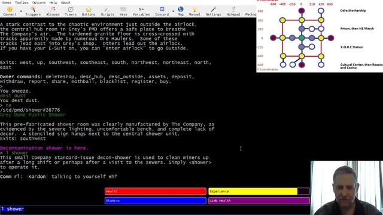The image size is (383, 215).
Task: Click the '/std/pmd/shower#26776' path text
Action: (30, 110)
